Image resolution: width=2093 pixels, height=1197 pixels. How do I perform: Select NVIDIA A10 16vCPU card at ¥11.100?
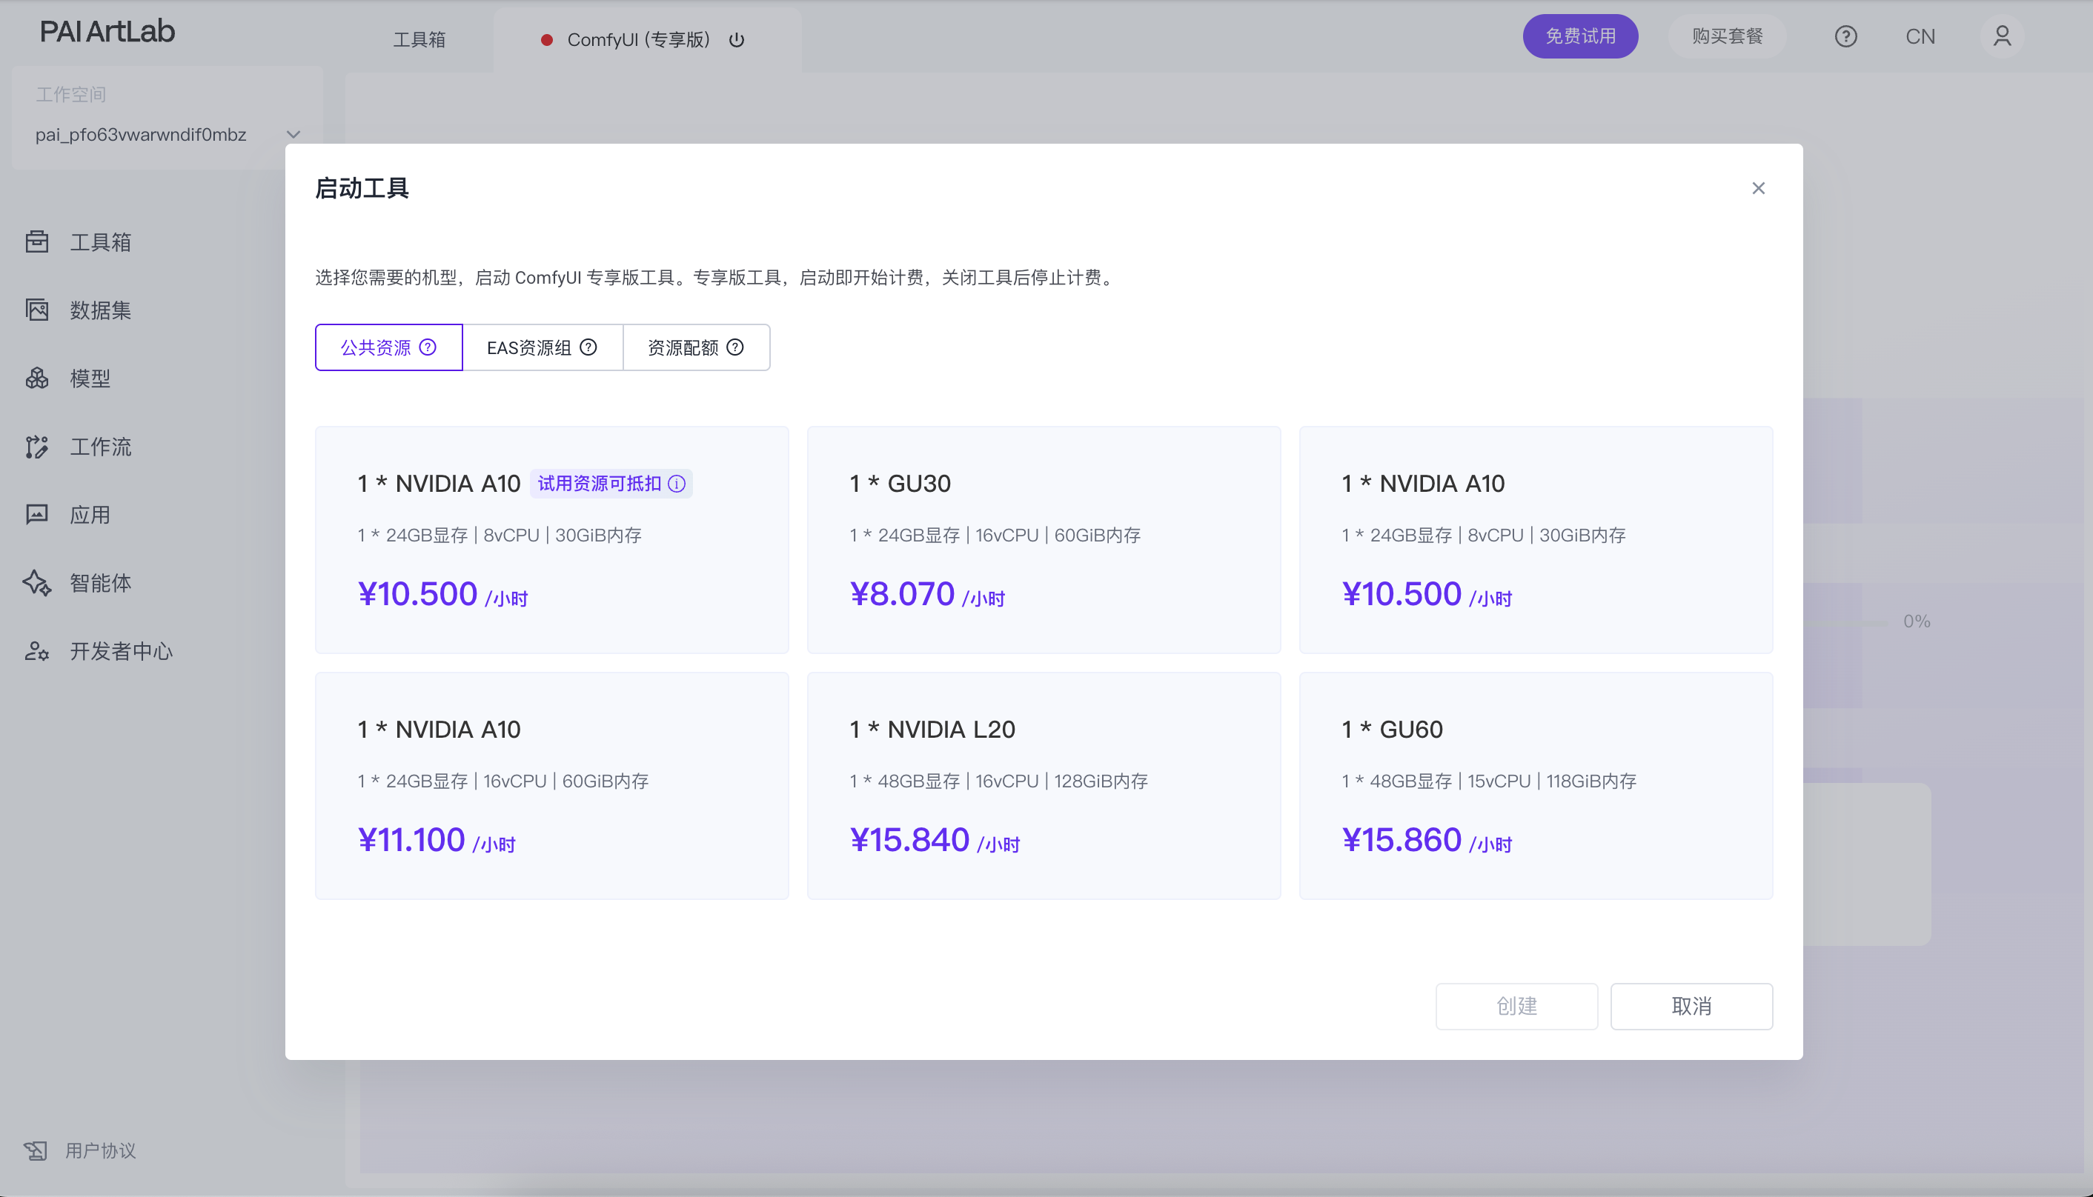[x=552, y=785]
